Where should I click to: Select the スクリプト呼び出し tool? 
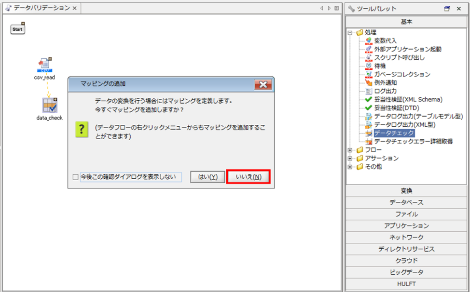click(399, 58)
